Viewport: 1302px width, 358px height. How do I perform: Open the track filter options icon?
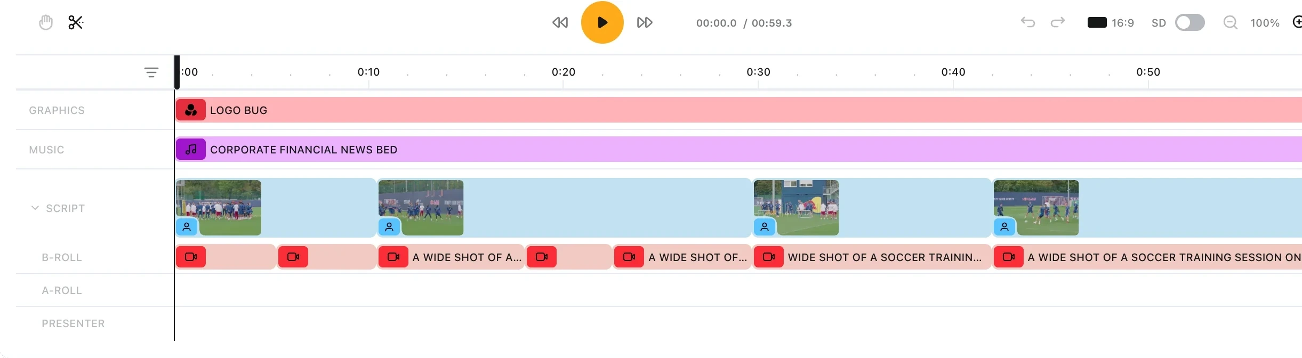151,72
